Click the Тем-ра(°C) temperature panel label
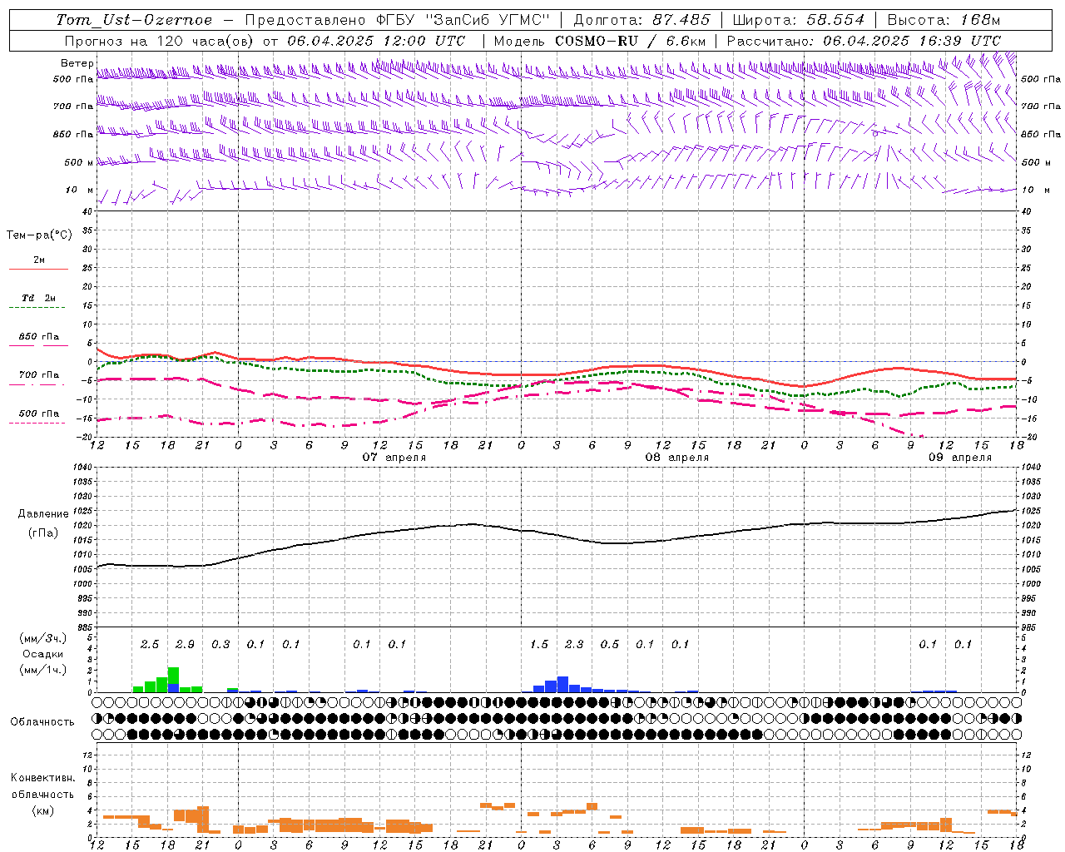 [39, 235]
